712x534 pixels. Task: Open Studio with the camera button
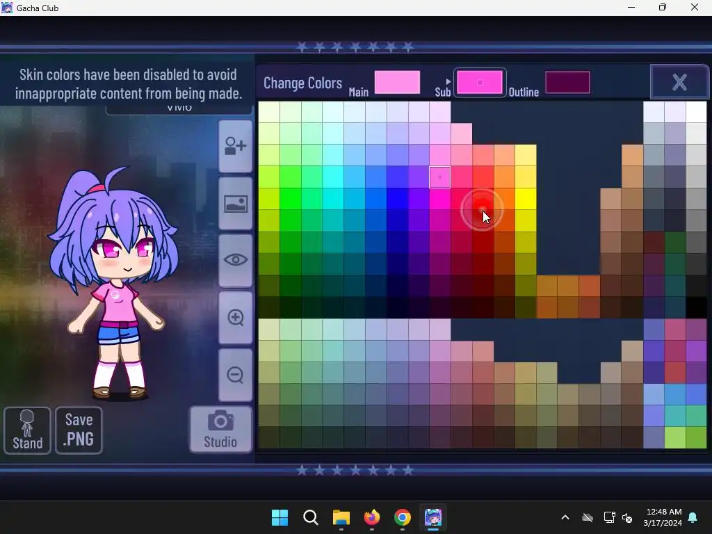220,430
